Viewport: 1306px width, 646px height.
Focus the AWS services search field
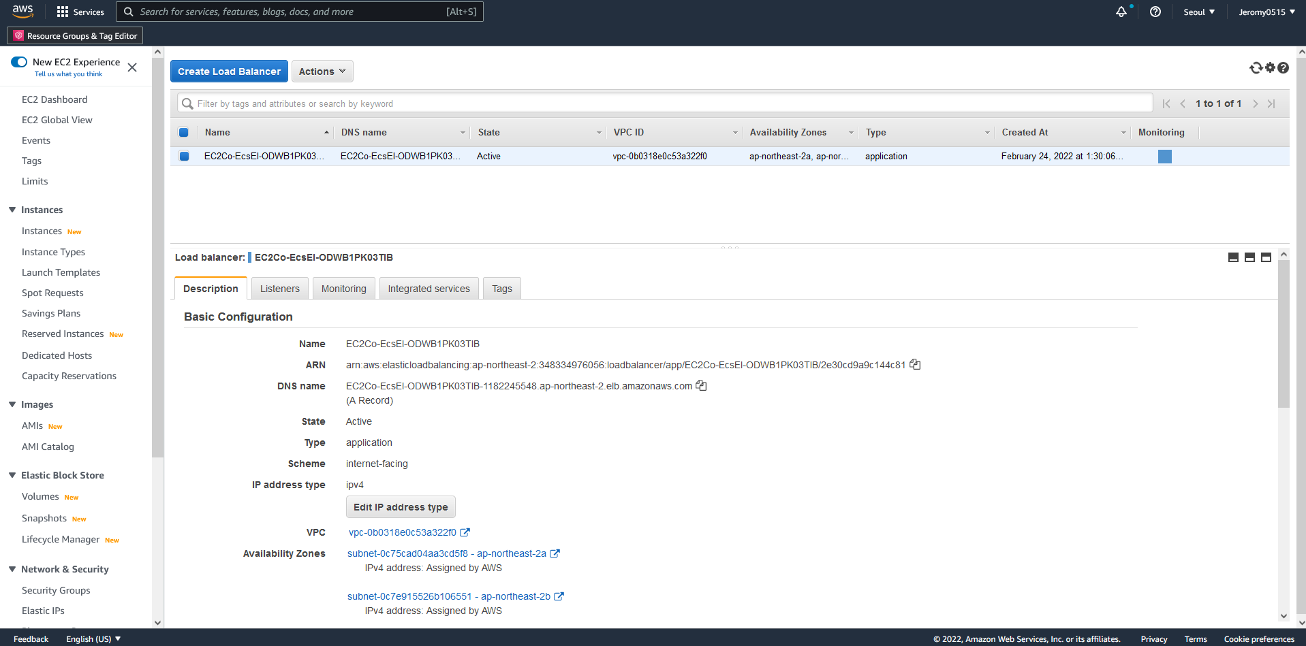click(300, 12)
